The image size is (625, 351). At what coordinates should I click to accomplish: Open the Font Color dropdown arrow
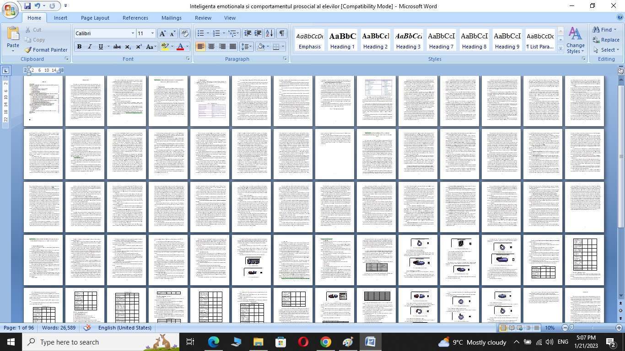pyautogui.click(x=187, y=47)
